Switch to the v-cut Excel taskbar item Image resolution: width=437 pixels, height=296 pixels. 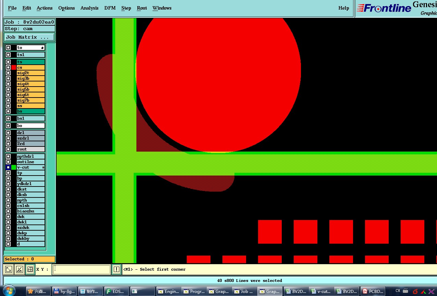(x=321, y=291)
